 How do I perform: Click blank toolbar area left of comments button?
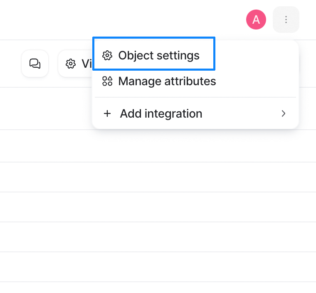click(x=10, y=64)
